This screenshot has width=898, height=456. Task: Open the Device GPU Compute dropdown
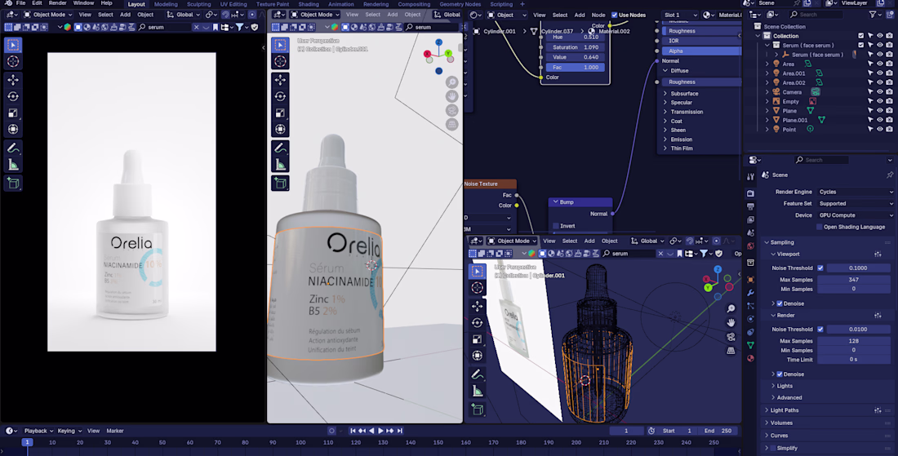855,215
